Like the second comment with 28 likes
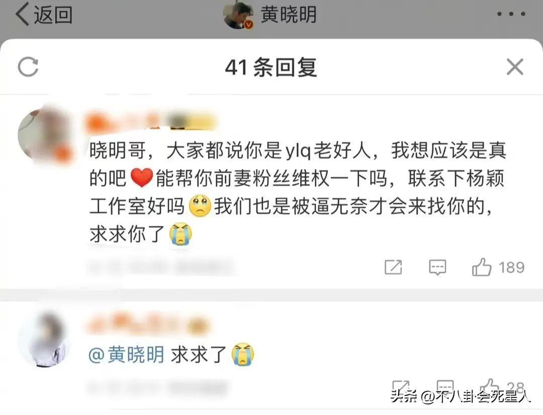The height and width of the screenshot is (415, 543). tap(489, 386)
